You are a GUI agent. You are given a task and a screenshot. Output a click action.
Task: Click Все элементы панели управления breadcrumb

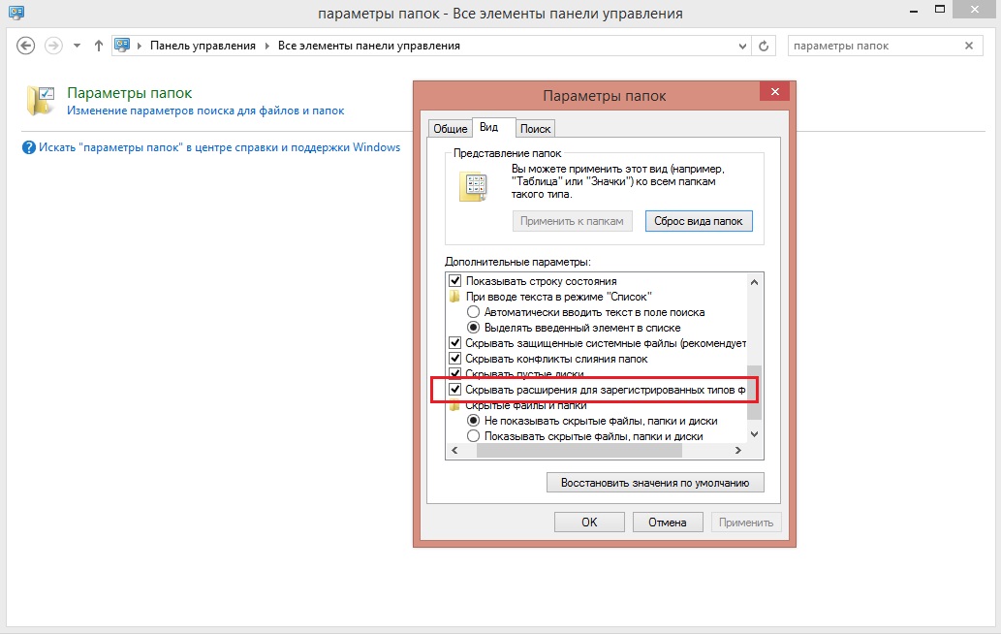coord(369,46)
